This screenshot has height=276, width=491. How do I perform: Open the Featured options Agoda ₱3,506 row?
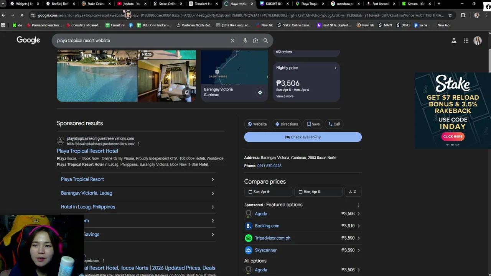point(303,214)
